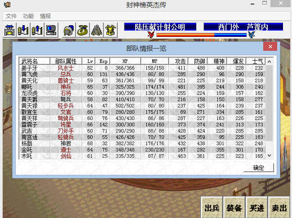
Task: Sort by HP column header
Action: pyautogui.click(x=125, y=61)
